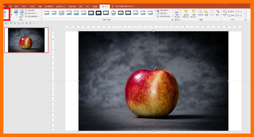Select slide 1 thumbnail with apple
254x137 pixels.
coord(26,40)
